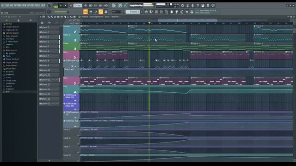Viewport: 296px width, 166px height.
Task: Open the TOOLS menu
Action: point(37,6)
